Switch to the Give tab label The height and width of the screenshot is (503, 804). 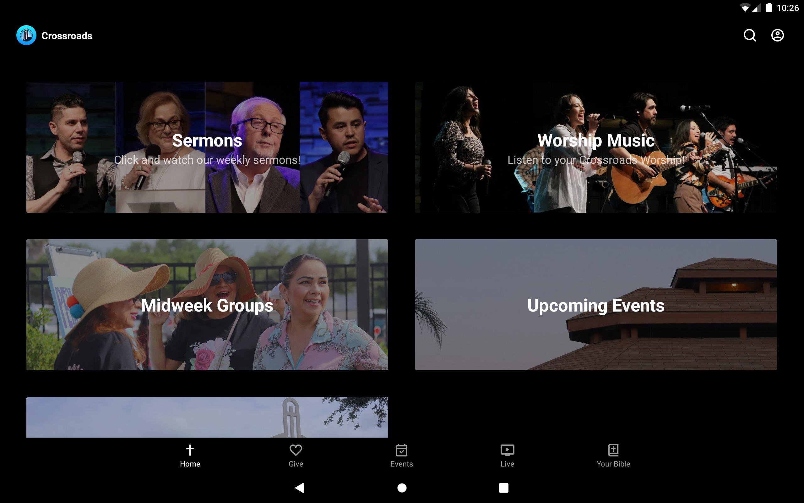pos(295,464)
